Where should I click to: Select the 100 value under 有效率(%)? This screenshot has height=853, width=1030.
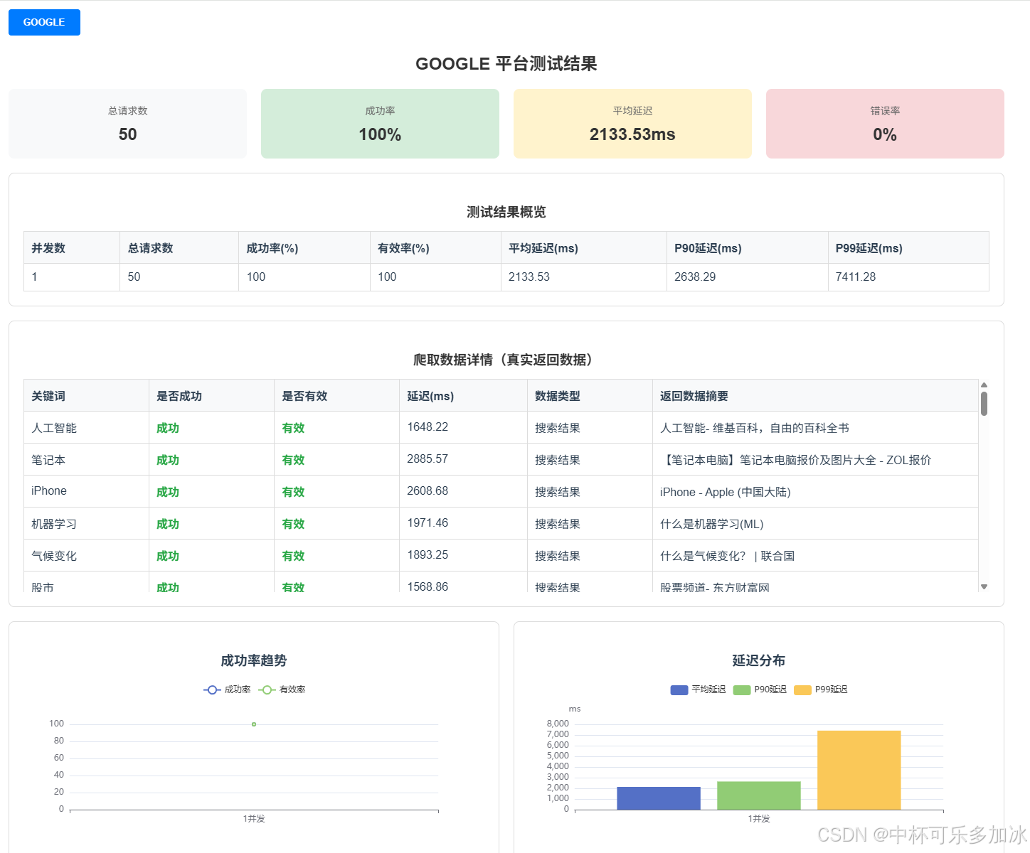(435, 277)
